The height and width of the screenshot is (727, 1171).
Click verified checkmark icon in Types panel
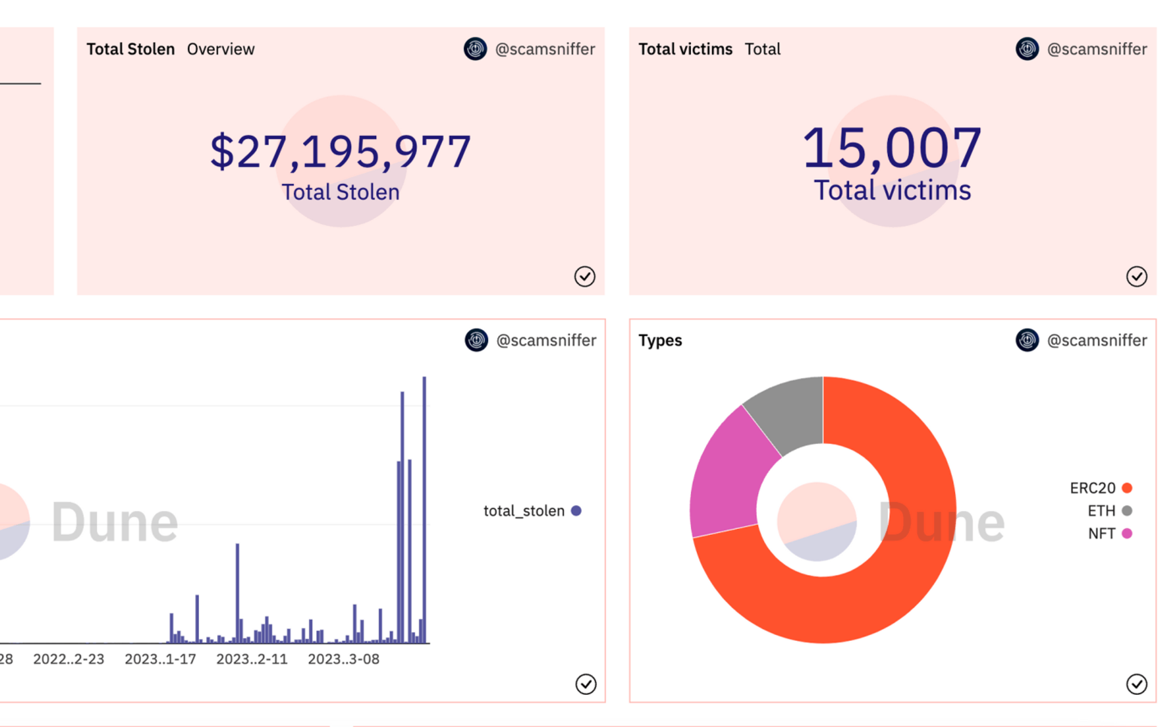click(x=1136, y=684)
